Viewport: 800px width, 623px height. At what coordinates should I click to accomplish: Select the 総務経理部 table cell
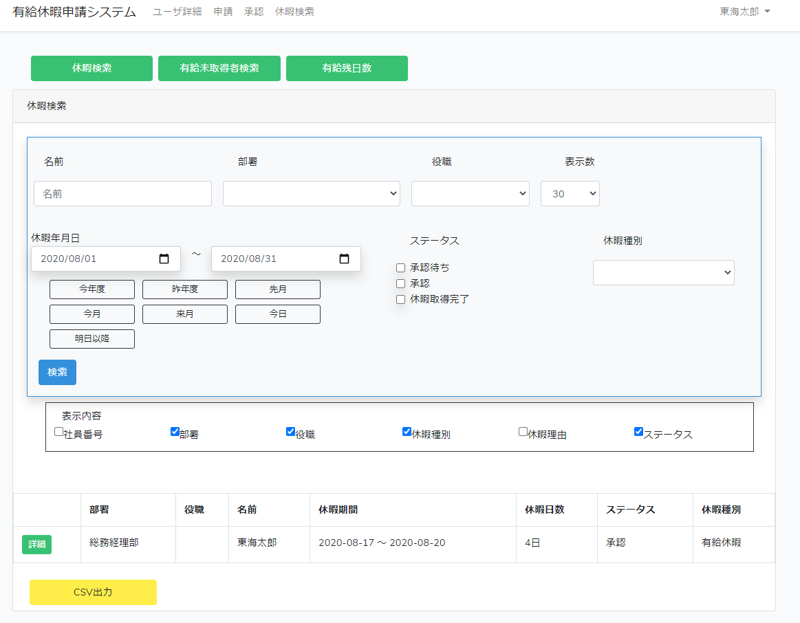[128, 543]
